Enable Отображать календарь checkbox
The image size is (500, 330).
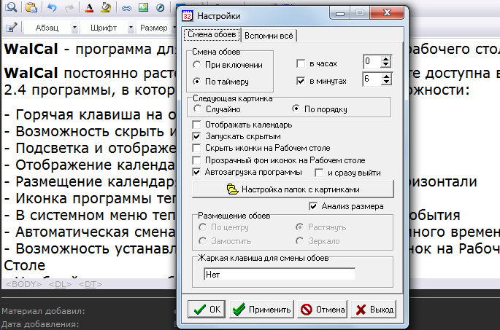[197, 125]
